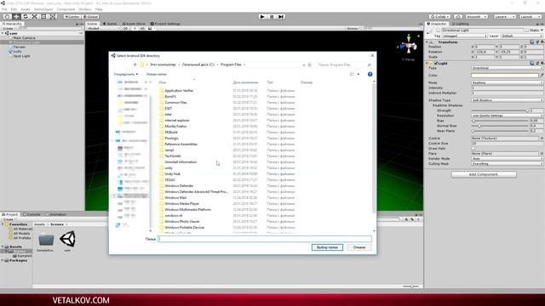
Task: Select the combined Transform tool in Unity toolbar
Action: coord(53,17)
